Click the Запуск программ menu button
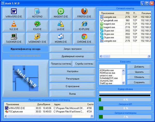 72,49
